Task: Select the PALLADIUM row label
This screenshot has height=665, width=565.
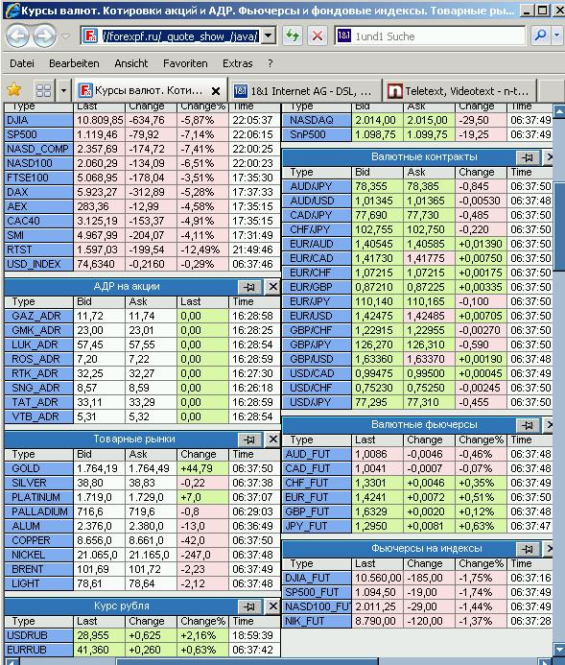Action: (38, 511)
